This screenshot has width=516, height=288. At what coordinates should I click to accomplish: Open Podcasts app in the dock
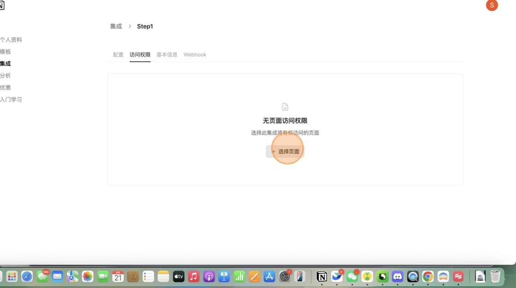tap(209, 276)
